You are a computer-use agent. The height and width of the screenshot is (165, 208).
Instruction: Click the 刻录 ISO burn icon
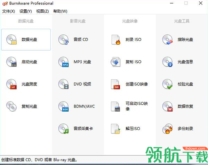tap(116, 40)
